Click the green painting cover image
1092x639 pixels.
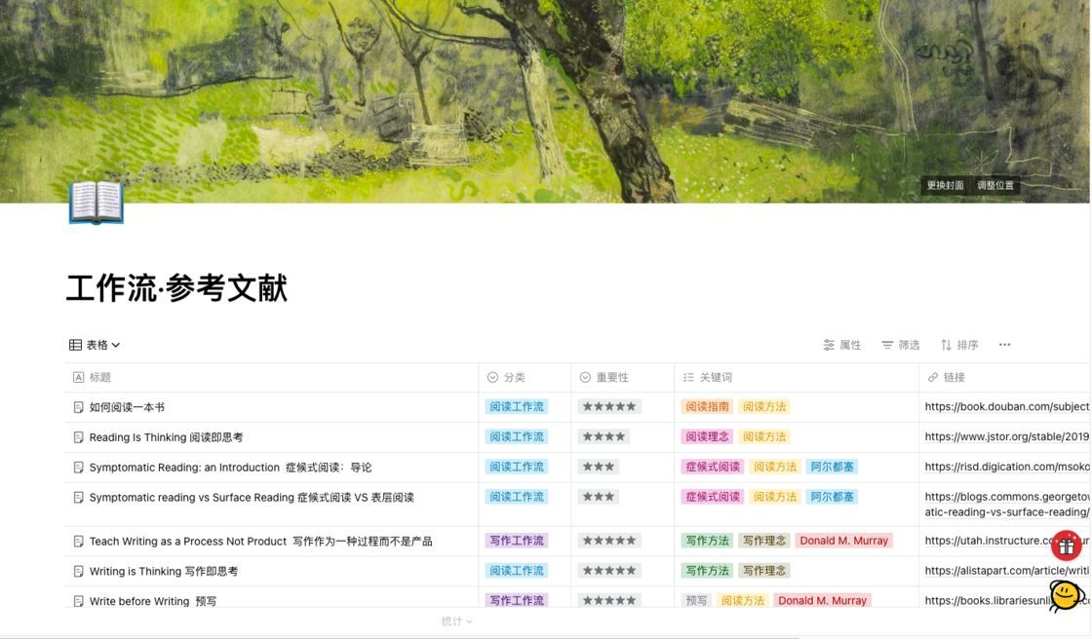tap(545, 101)
